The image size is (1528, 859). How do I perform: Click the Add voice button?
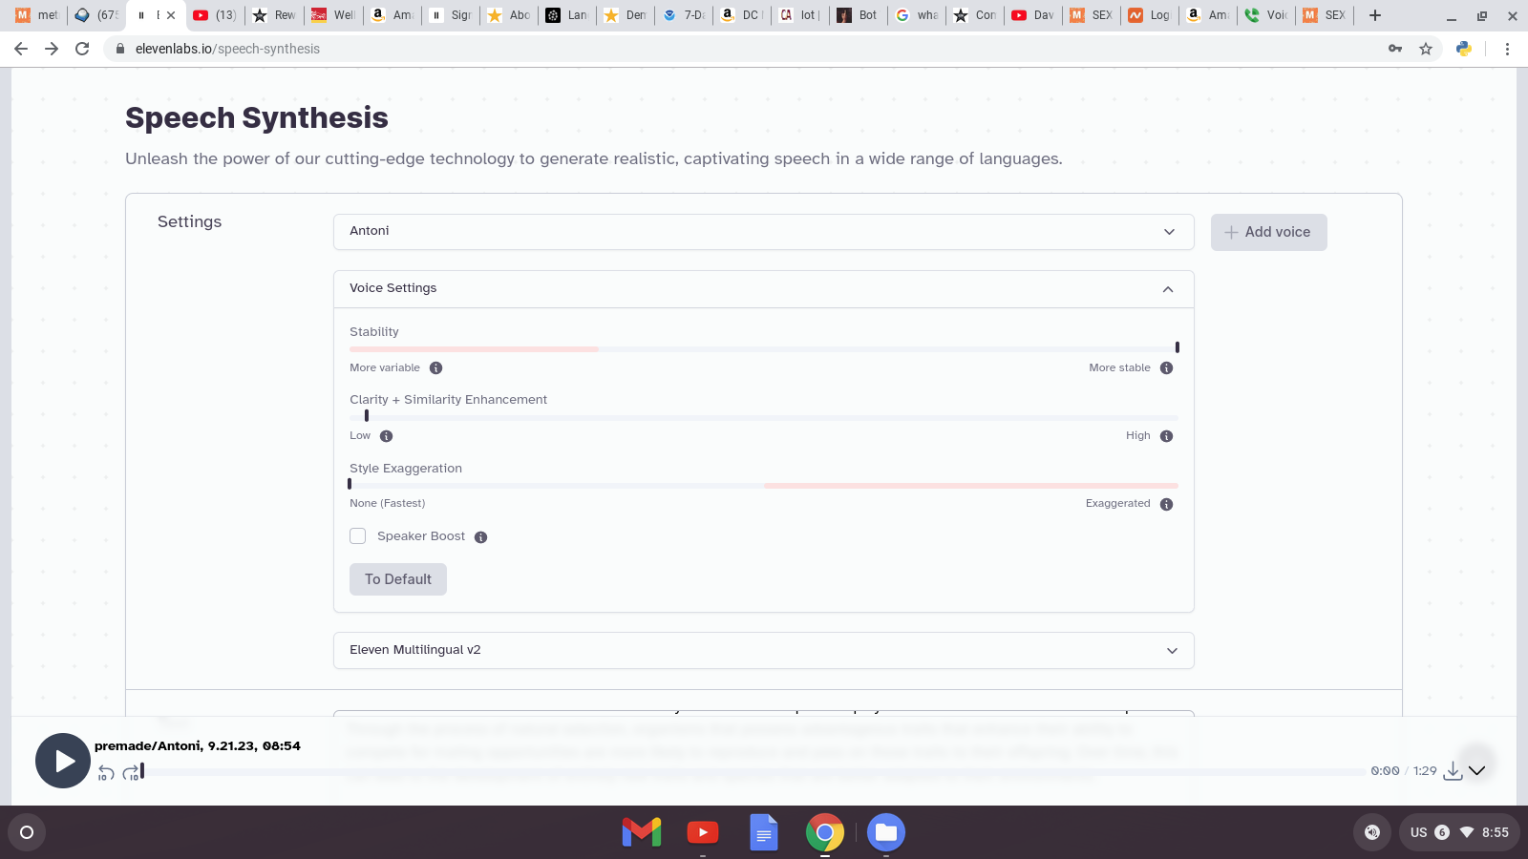pos(1268,232)
